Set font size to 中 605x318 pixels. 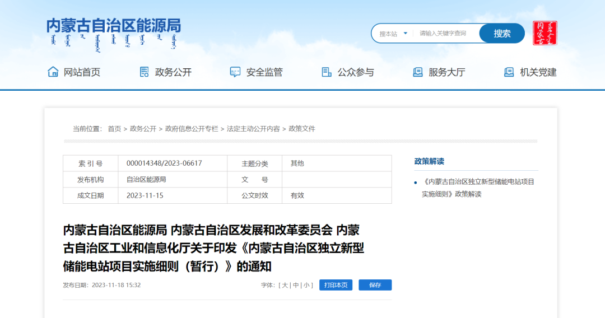pyautogui.click(x=296, y=285)
